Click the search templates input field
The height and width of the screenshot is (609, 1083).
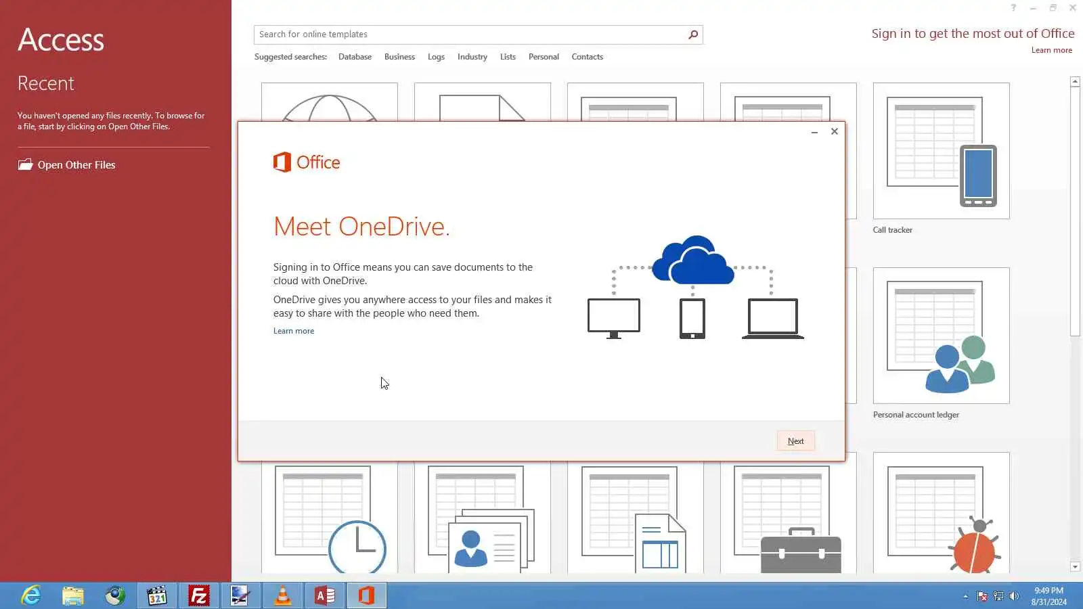tap(470, 35)
